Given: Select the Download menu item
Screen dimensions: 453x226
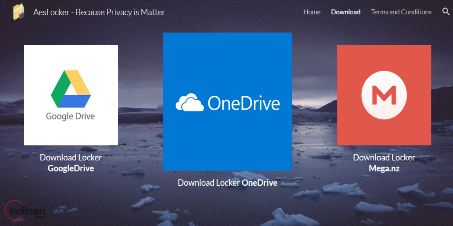Looking at the screenshot, I should [346, 12].
